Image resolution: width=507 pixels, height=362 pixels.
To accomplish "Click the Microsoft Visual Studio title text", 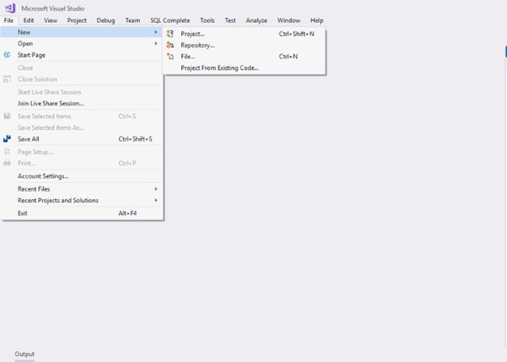I will click(x=53, y=8).
